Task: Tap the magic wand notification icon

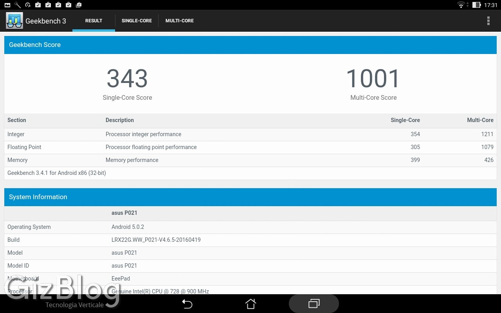Action: [x=18, y=5]
